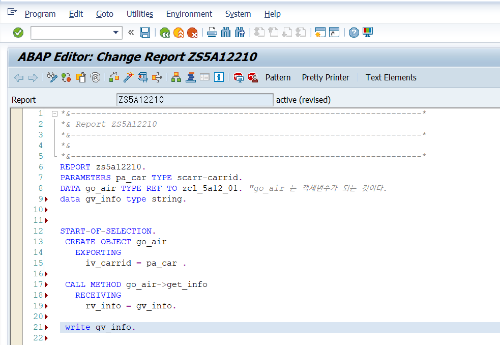Image resolution: width=500 pixels, height=345 pixels.
Task: Click the Display object list icon
Action: [x=176, y=77]
